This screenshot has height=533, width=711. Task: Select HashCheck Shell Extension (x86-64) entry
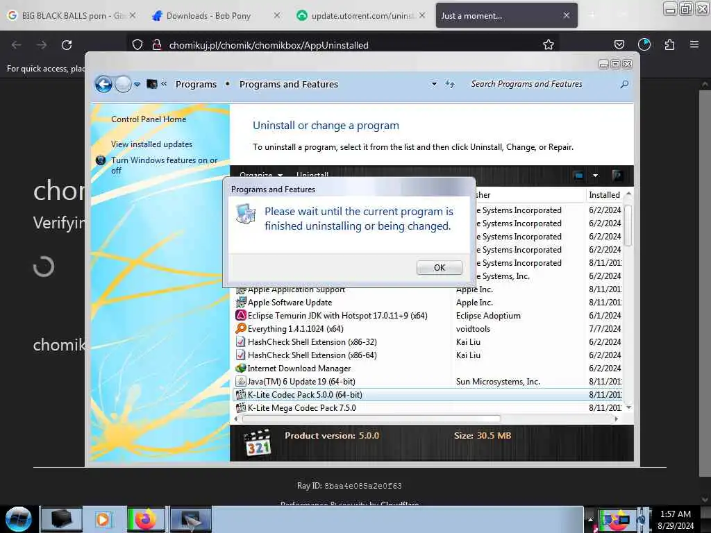tap(428, 355)
